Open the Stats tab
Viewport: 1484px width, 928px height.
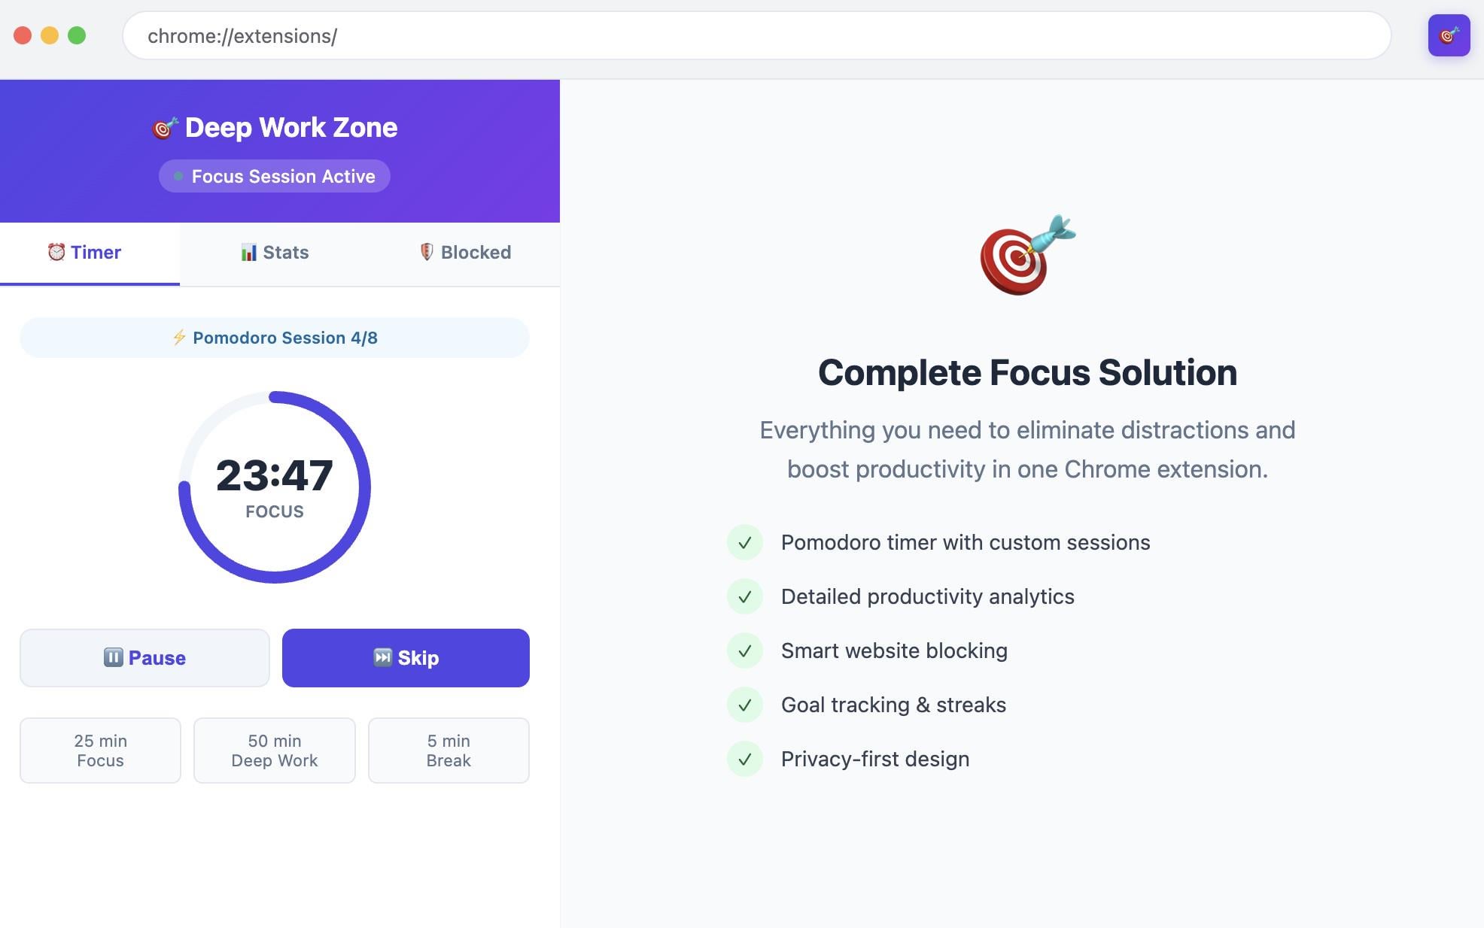click(x=275, y=253)
